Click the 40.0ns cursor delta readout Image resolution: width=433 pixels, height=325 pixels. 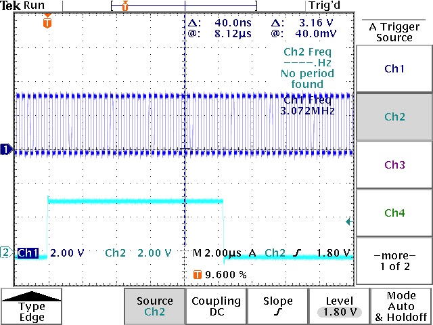(233, 22)
